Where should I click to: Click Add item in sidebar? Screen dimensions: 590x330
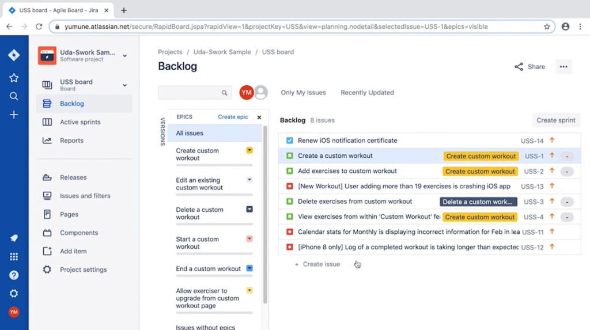pos(84,251)
